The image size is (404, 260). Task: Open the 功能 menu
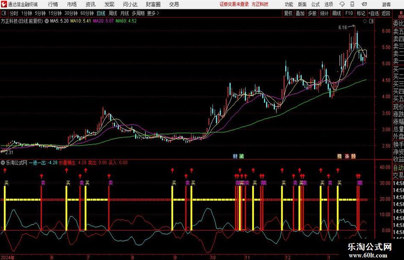coord(289,4)
